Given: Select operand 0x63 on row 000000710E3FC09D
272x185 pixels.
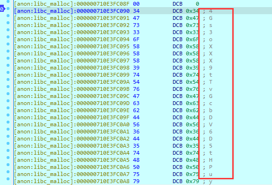Looking at the screenshot, I should [x=192, y=103].
